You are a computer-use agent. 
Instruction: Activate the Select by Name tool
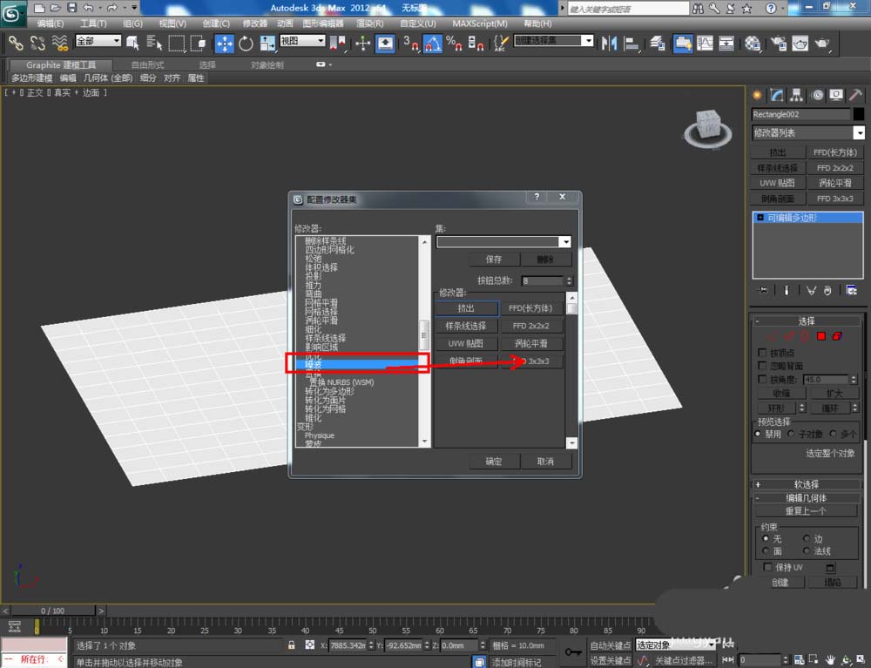coord(154,44)
